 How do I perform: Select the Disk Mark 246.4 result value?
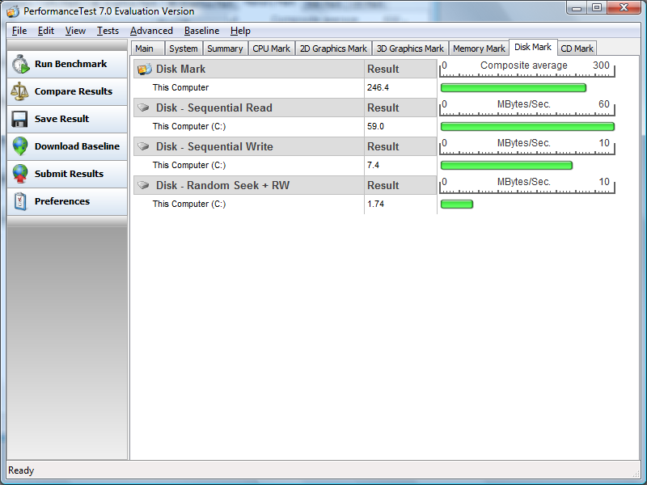[378, 87]
